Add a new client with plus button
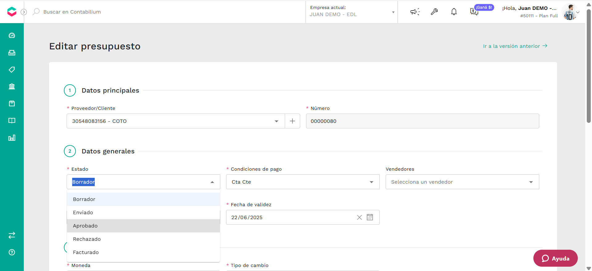Viewport: 592px width, 271px height. pos(292,121)
